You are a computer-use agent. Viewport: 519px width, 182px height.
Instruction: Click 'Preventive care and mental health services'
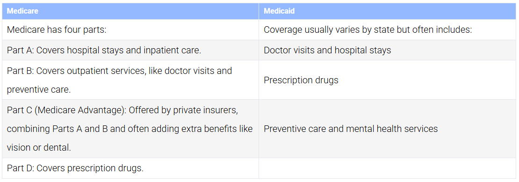point(351,129)
